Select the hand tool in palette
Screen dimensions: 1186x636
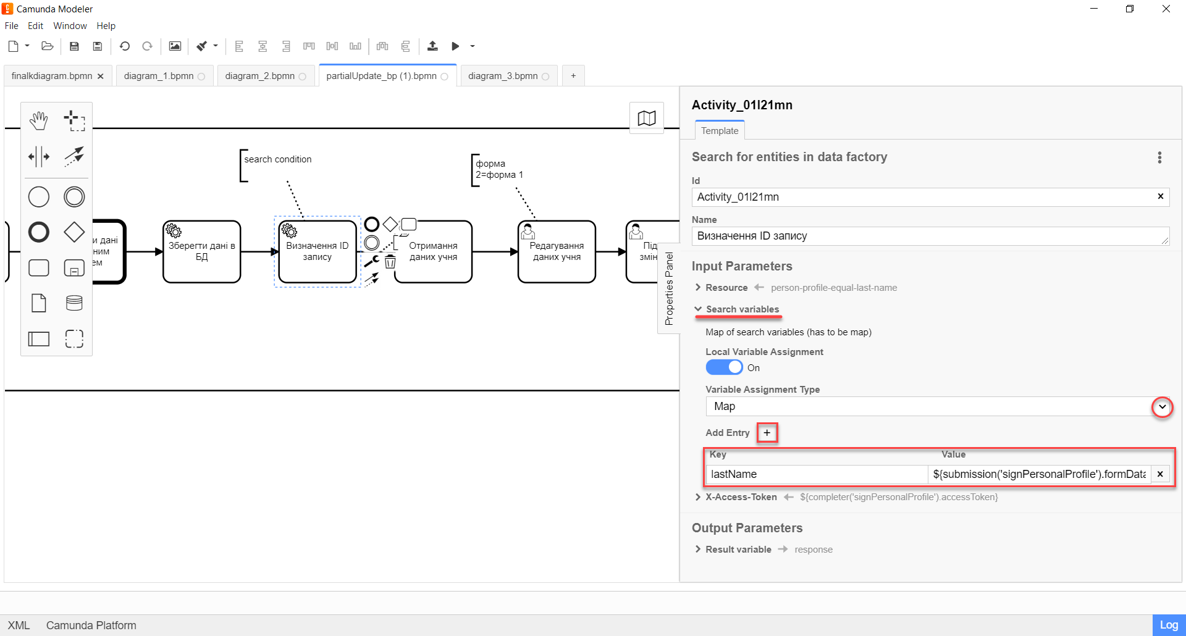point(39,120)
